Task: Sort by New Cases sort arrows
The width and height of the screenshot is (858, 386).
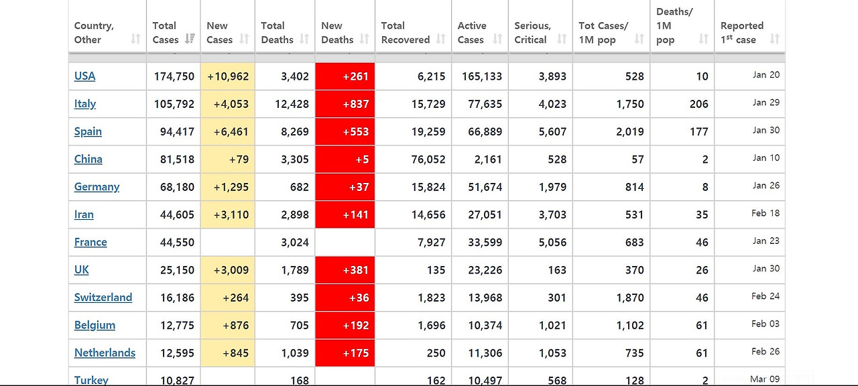Action: pyautogui.click(x=244, y=39)
